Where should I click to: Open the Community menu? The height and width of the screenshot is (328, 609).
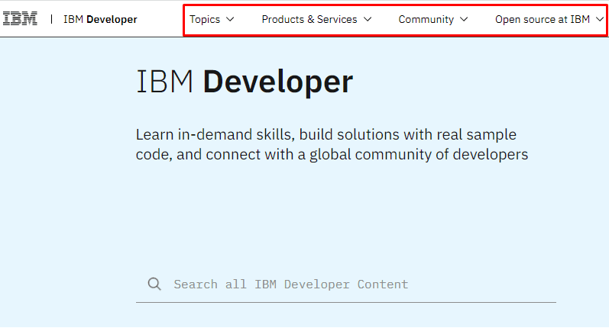[426, 19]
